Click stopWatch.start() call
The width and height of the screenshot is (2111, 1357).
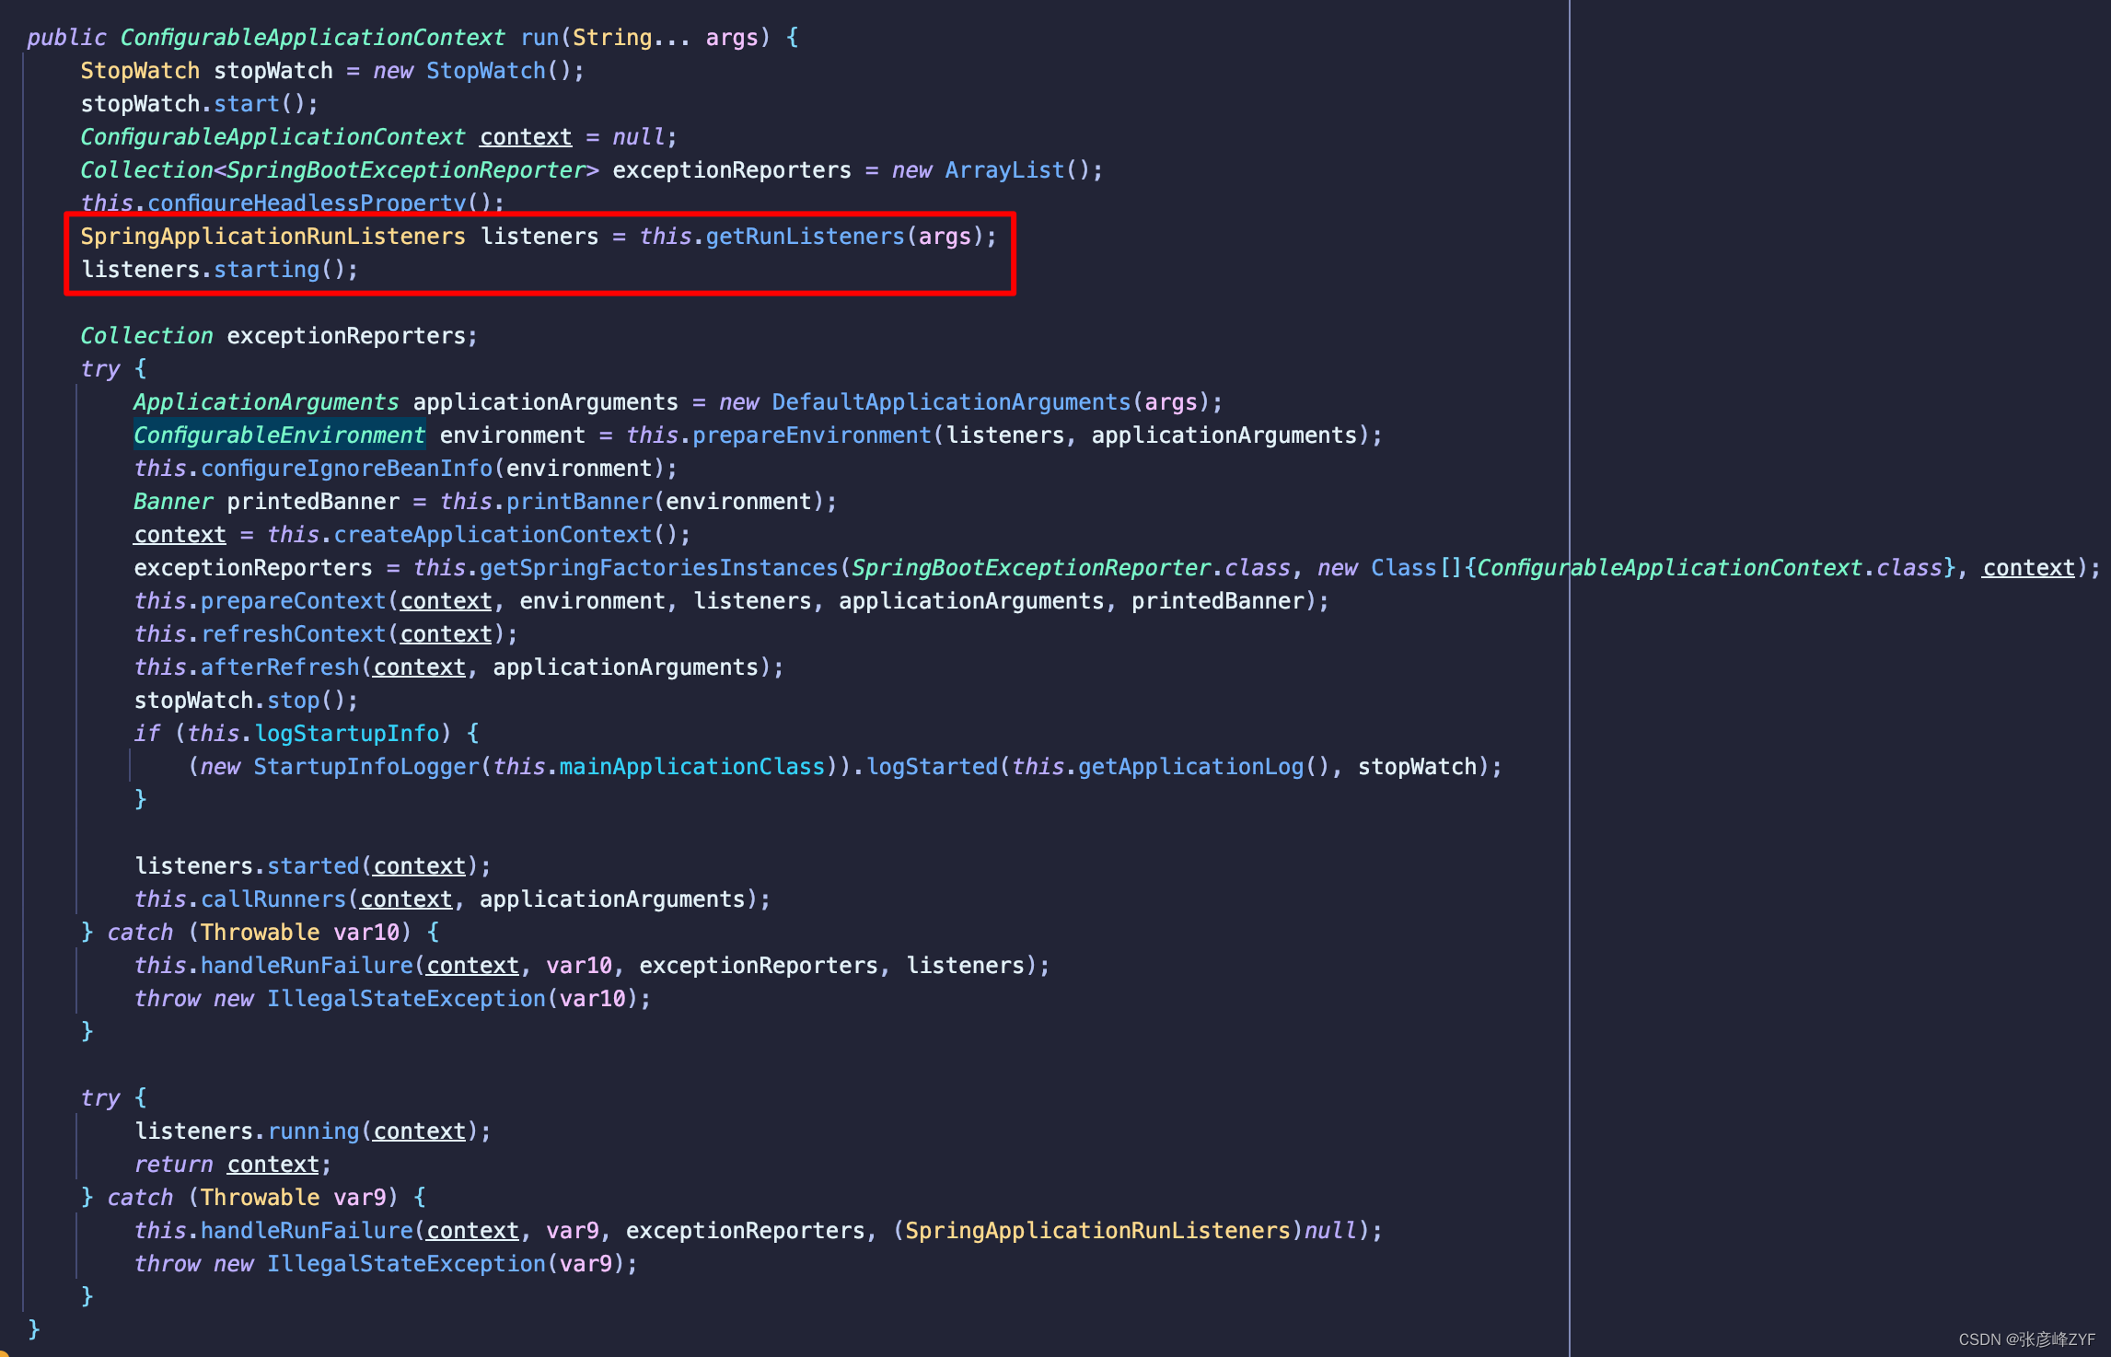point(199,104)
